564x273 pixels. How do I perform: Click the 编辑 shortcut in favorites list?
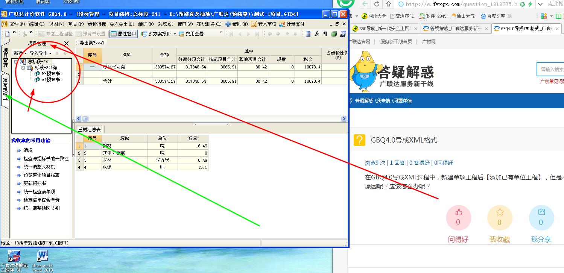pyautogui.click(x=28, y=150)
